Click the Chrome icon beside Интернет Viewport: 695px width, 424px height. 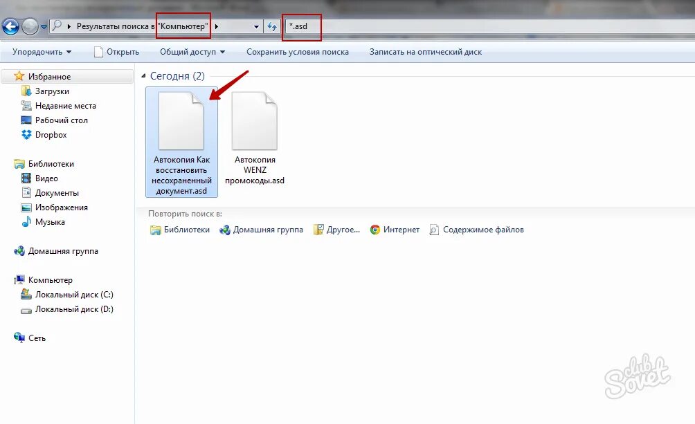375,230
